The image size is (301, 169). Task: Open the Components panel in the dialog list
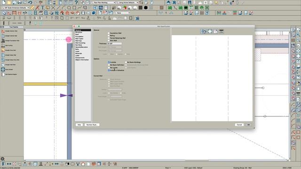click(x=80, y=58)
